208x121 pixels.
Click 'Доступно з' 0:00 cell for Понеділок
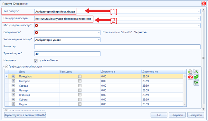(x=121, y=76)
